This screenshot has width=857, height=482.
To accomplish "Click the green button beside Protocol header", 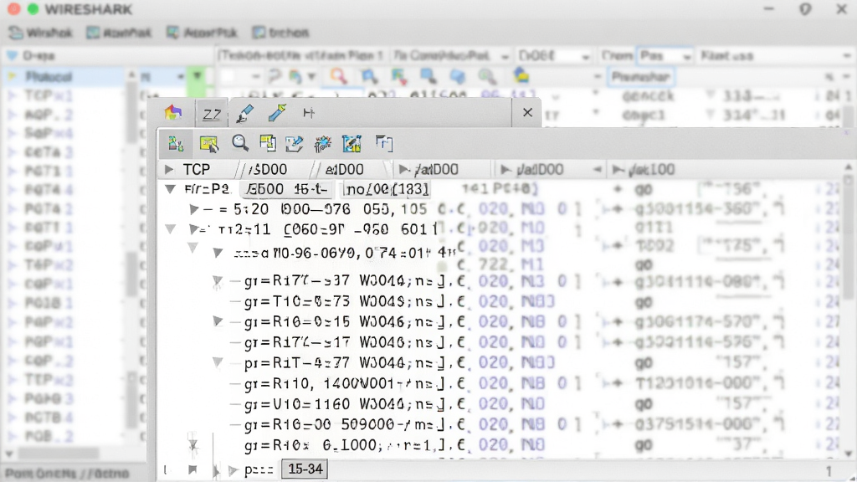I will (197, 76).
